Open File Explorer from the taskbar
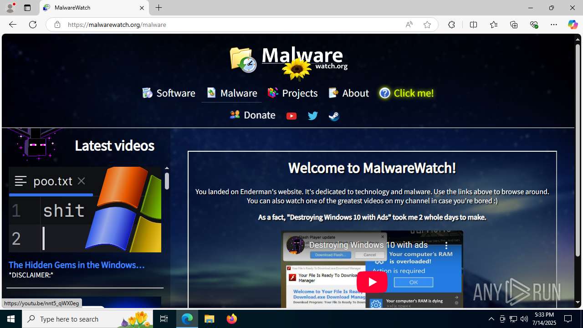 (x=210, y=319)
